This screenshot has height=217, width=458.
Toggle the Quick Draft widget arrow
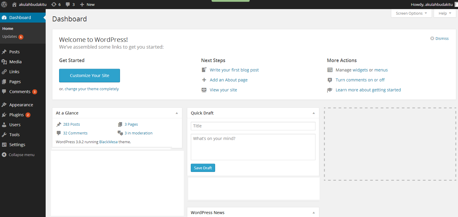[x=313, y=113]
